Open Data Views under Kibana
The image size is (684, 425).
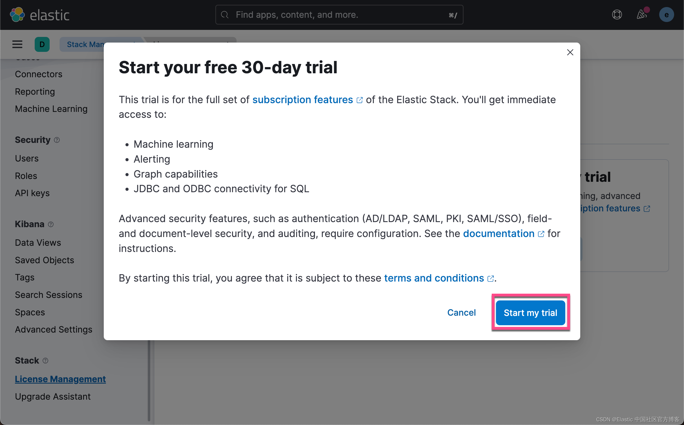click(x=38, y=243)
